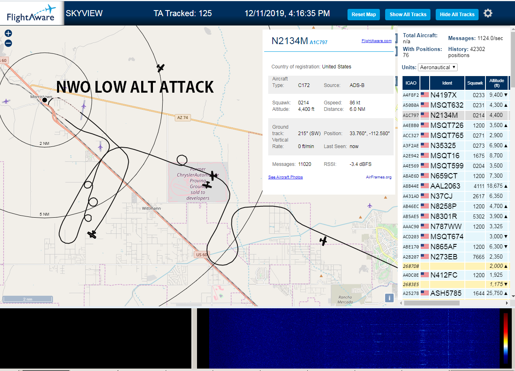Select MSQT599 in aircraft table
This screenshot has width=515, height=371.
447,166
